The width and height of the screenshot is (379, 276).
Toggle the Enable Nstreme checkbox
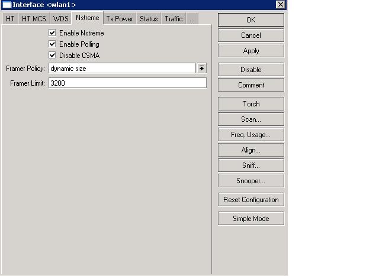pos(52,33)
